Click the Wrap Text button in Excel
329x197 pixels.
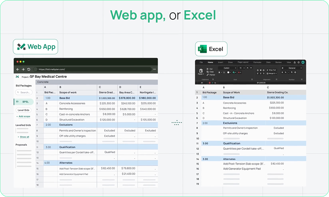(271, 70)
